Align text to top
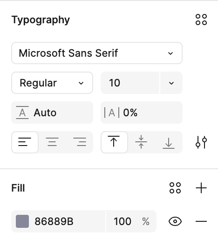The image size is (218, 239). click(114, 142)
